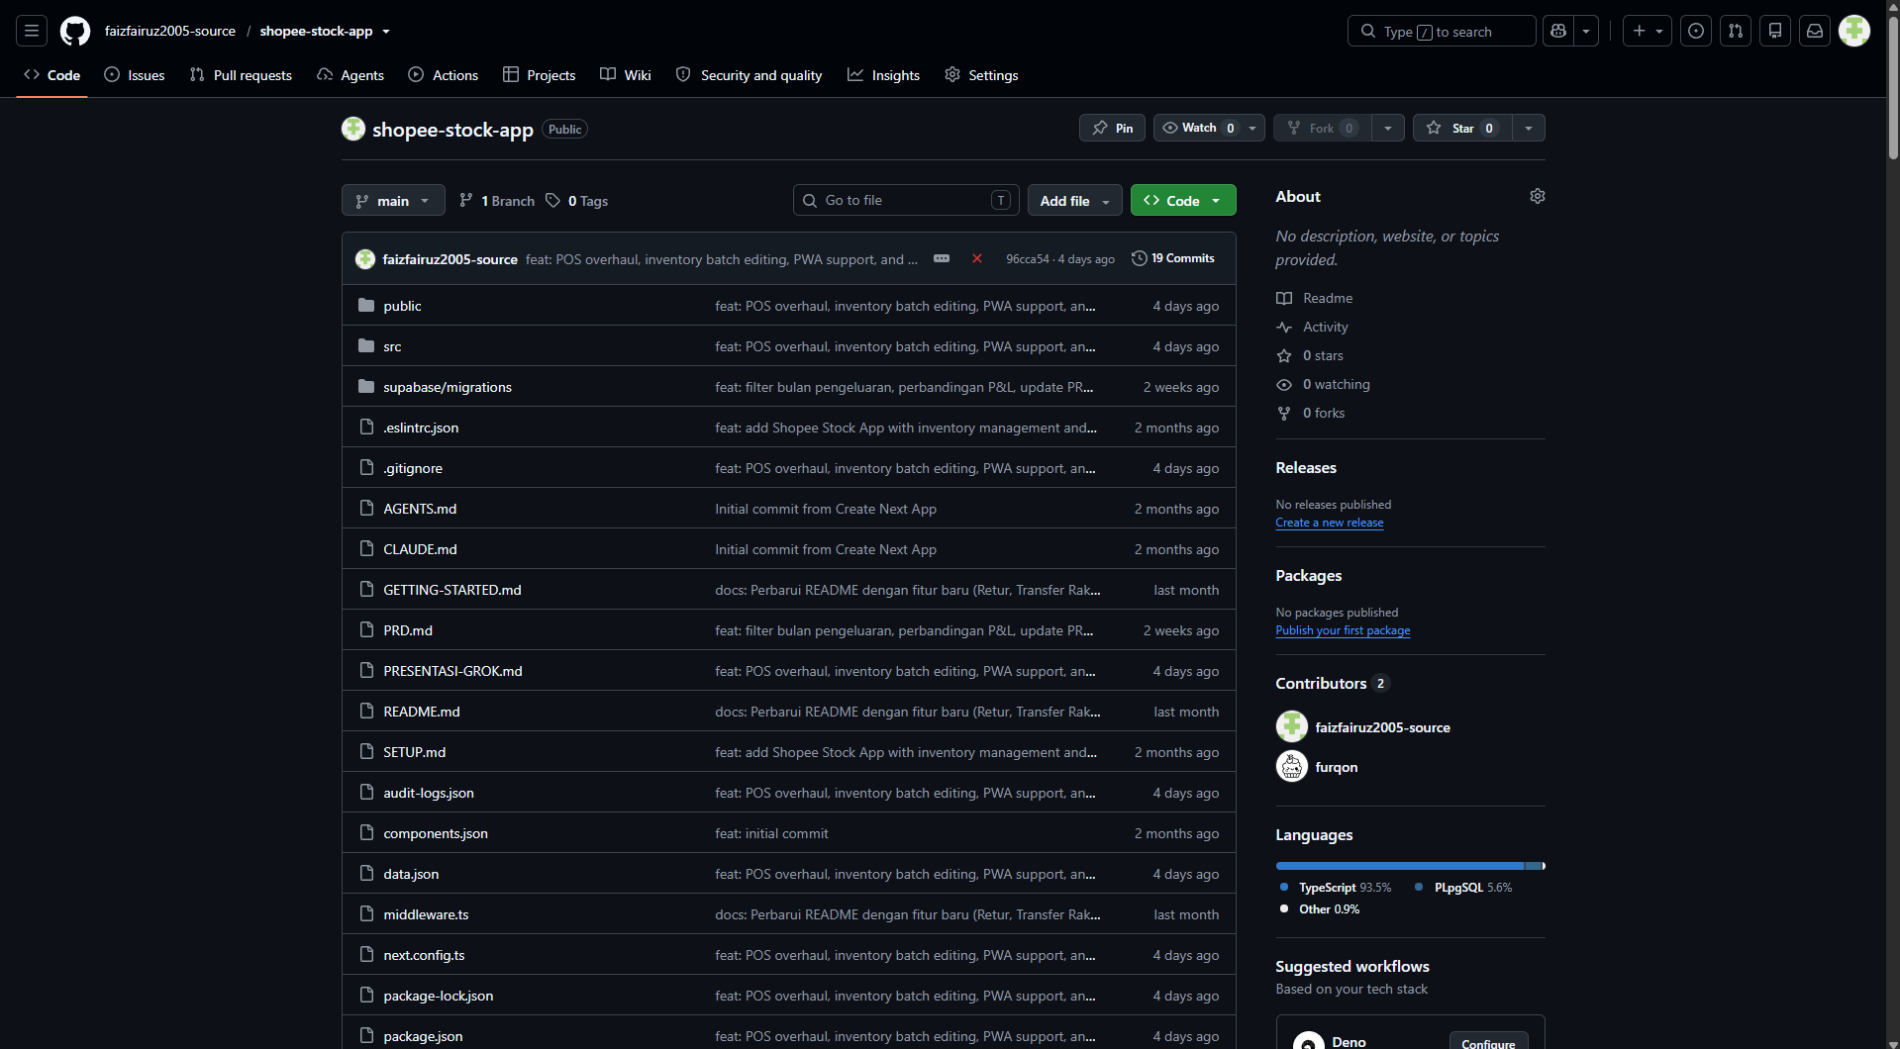Configure the Deno suggested workflow
The height and width of the screenshot is (1049, 1900).
(x=1488, y=1042)
